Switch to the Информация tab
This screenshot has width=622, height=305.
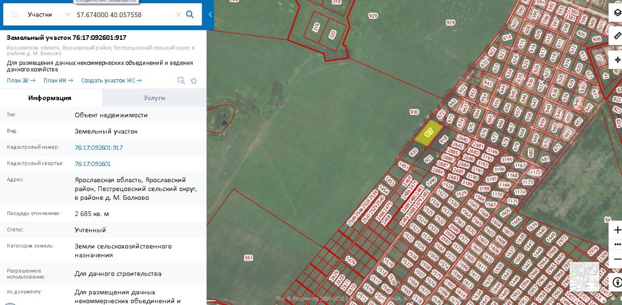tap(50, 98)
